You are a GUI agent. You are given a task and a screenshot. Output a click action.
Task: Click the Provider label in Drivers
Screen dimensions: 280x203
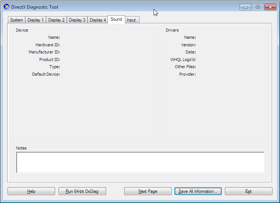pos(188,74)
